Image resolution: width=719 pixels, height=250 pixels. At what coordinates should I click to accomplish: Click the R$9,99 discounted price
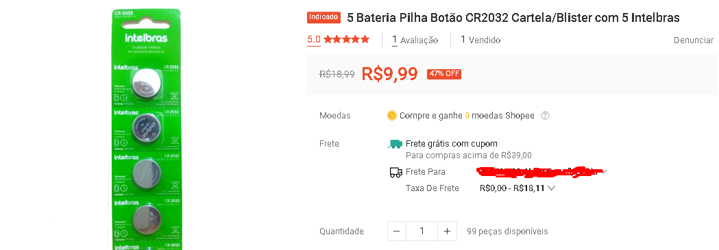[x=390, y=74]
